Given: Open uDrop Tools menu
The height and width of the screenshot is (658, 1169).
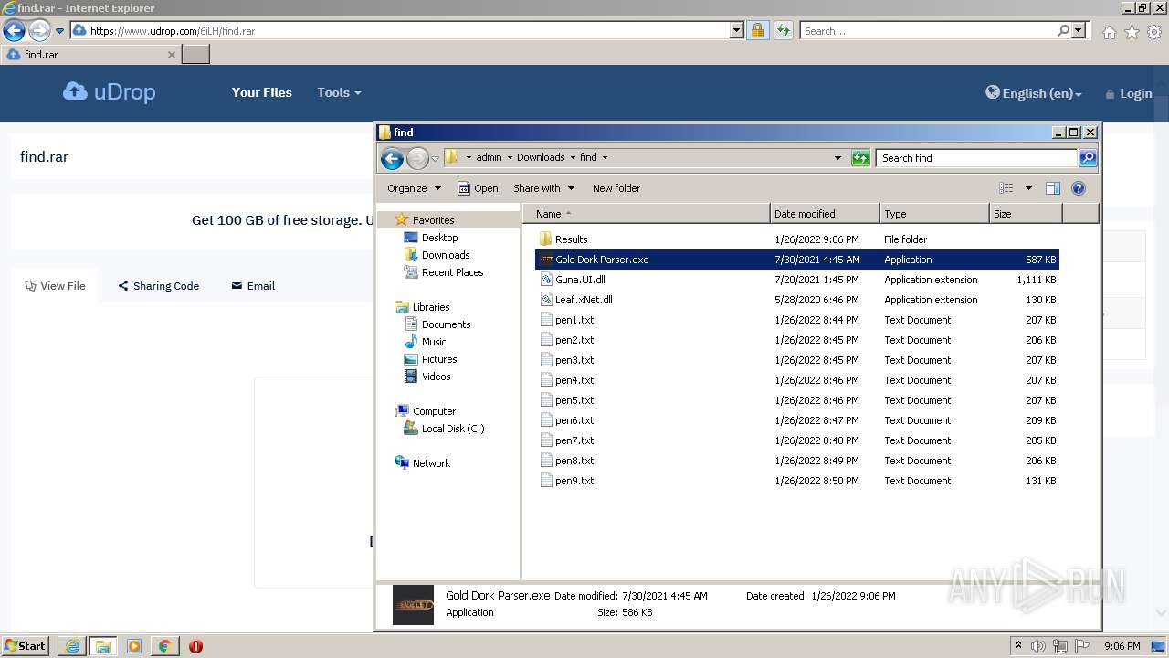Looking at the screenshot, I should [x=339, y=92].
